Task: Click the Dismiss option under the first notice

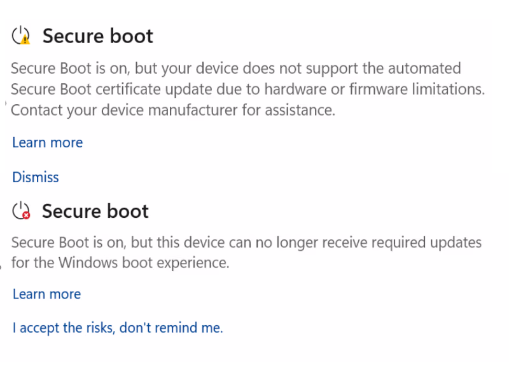Action: (x=35, y=177)
